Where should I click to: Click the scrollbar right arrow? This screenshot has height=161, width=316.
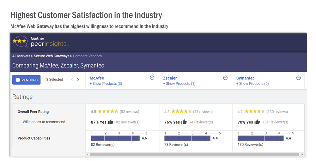(302, 155)
